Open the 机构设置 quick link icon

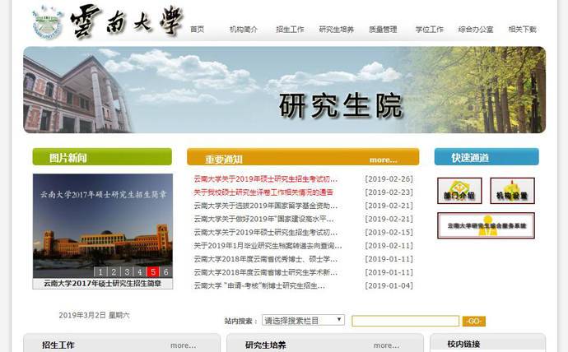point(512,191)
